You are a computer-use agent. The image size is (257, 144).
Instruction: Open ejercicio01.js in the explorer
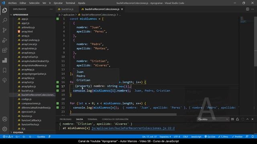[29, 112]
